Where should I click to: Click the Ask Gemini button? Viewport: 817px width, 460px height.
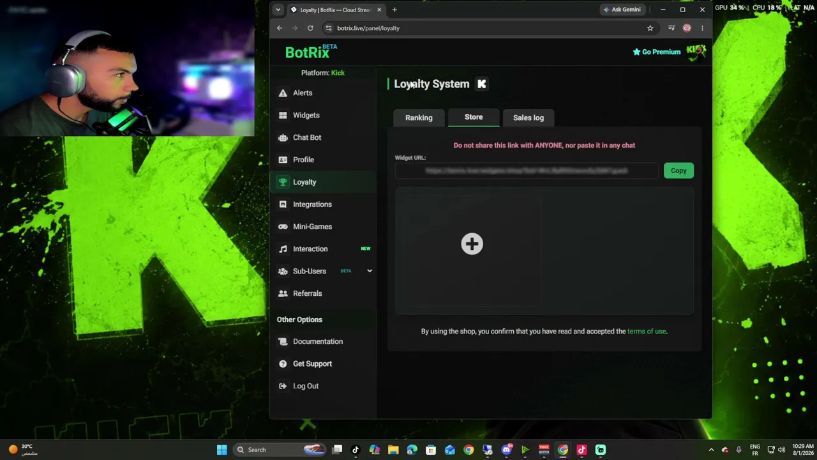(x=622, y=10)
